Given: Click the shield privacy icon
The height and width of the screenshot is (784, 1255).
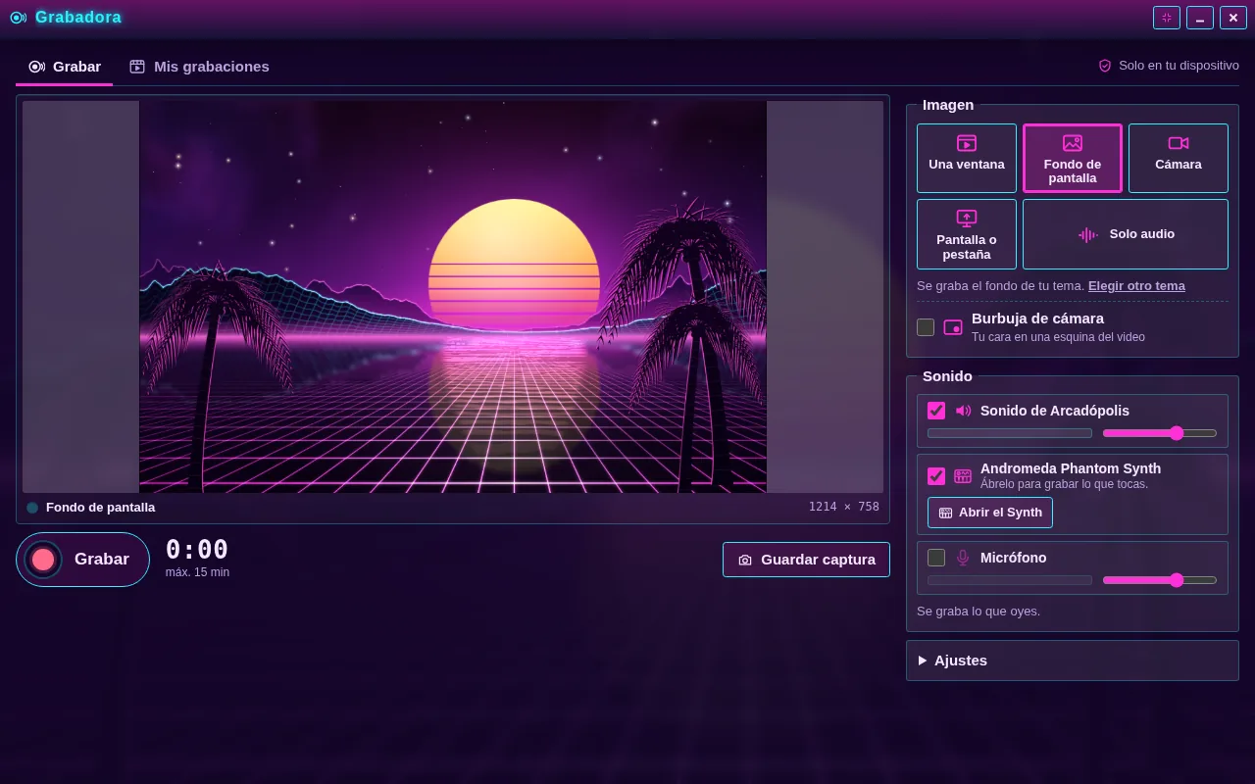Looking at the screenshot, I should [1105, 66].
